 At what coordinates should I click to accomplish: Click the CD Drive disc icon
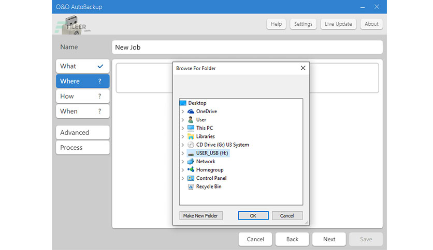pyautogui.click(x=191, y=145)
